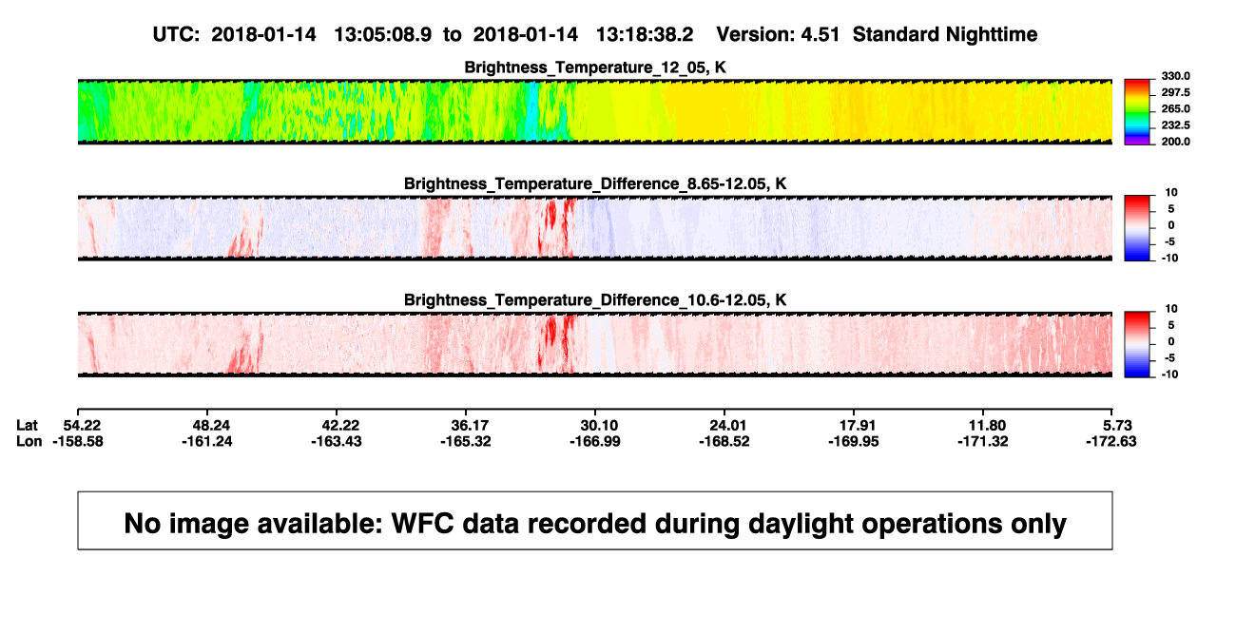Click the longitude value -163.43
The width and height of the screenshot is (1236, 634).
click(336, 441)
